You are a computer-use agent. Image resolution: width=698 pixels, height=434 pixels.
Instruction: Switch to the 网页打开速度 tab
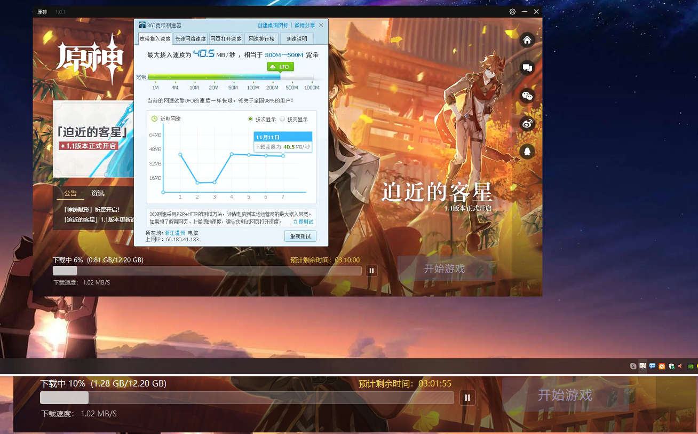point(226,38)
